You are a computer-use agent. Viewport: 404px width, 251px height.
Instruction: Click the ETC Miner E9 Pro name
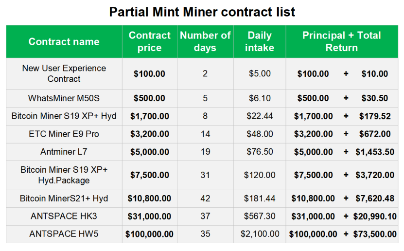point(64,134)
